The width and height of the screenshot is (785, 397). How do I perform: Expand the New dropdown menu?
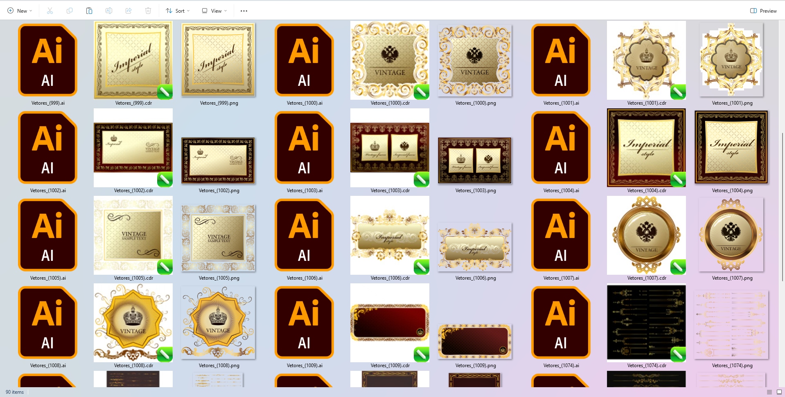coord(20,11)
